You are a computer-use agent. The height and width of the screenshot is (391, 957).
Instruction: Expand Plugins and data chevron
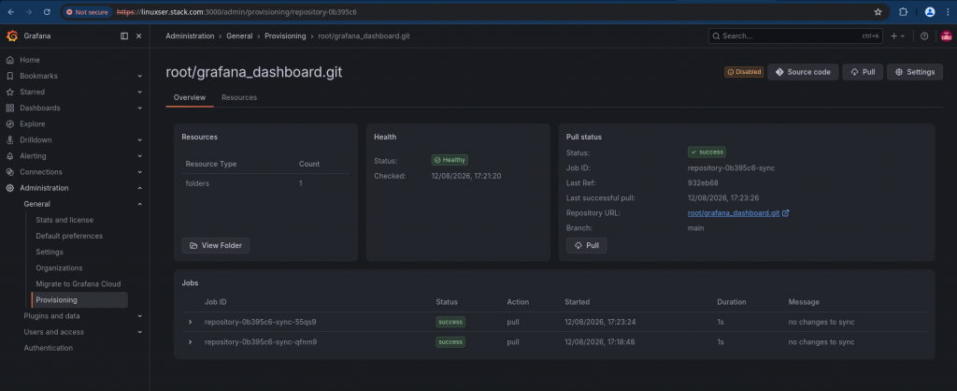tap(140, 316)
